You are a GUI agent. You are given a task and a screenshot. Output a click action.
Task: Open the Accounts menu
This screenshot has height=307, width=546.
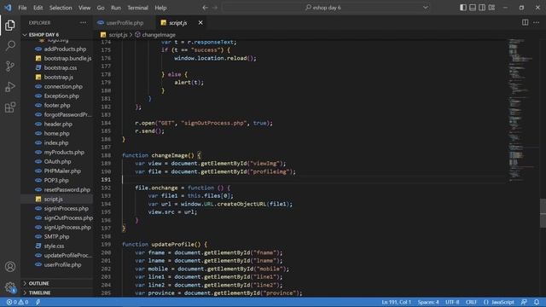[10, 267]
